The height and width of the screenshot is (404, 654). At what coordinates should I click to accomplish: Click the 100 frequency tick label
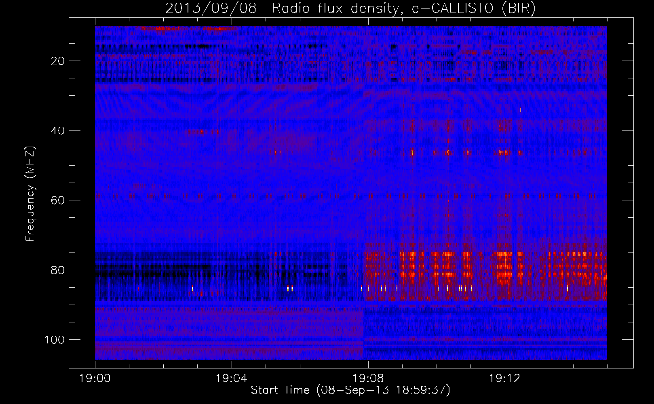tap(55, 340)
